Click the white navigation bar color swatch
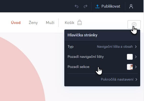The height and width of the screenshot is (101, 144). (130, 57)
